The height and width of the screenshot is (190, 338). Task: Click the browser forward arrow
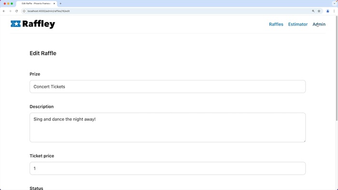10,11
